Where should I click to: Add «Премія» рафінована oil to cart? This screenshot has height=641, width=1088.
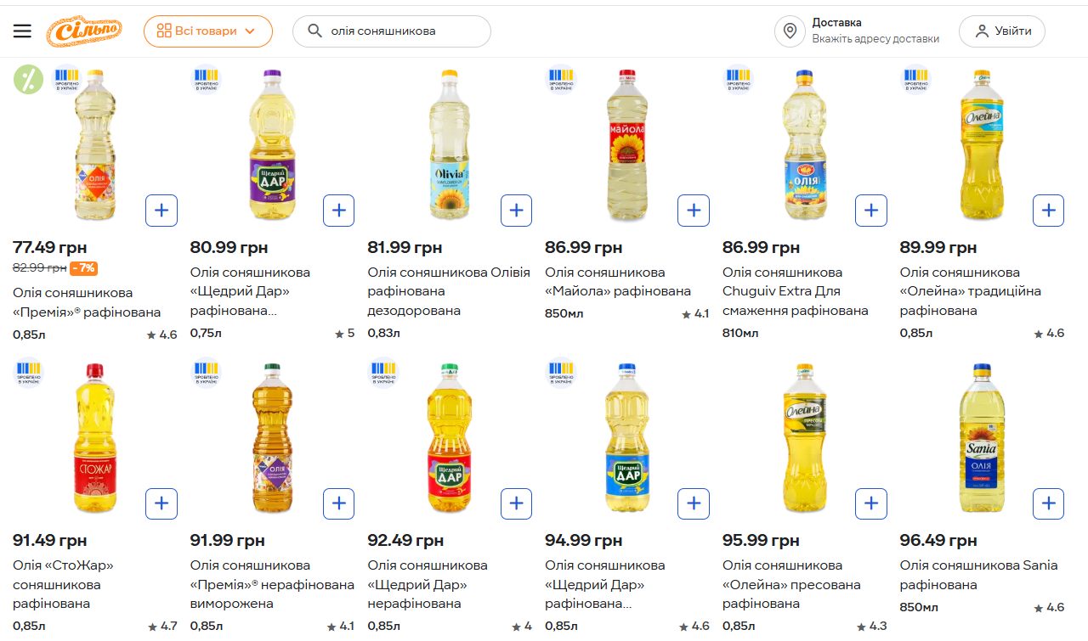[x=161, y=211]
